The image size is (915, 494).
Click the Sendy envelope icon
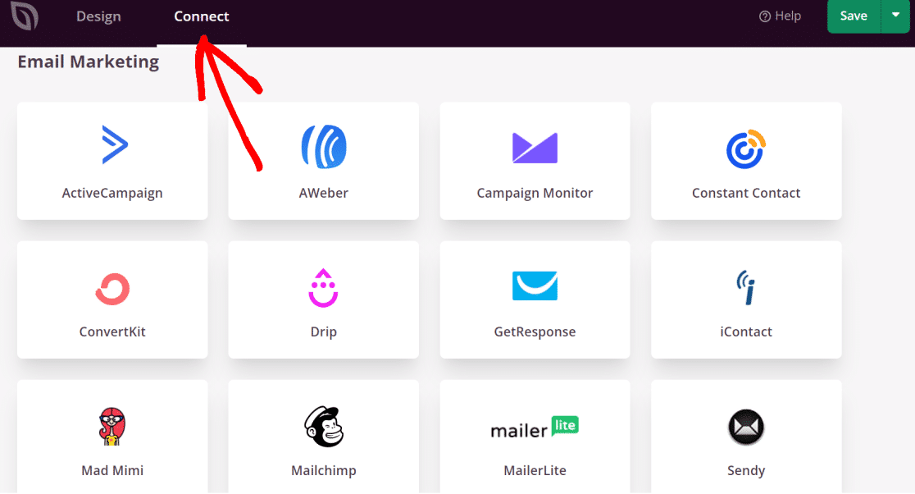[x=745, y=426]
